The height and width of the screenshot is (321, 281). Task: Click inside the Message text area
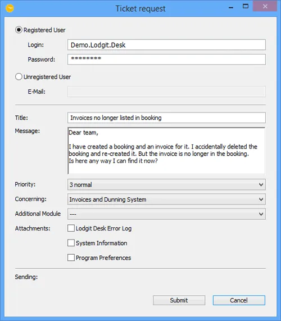pos(166,151)
